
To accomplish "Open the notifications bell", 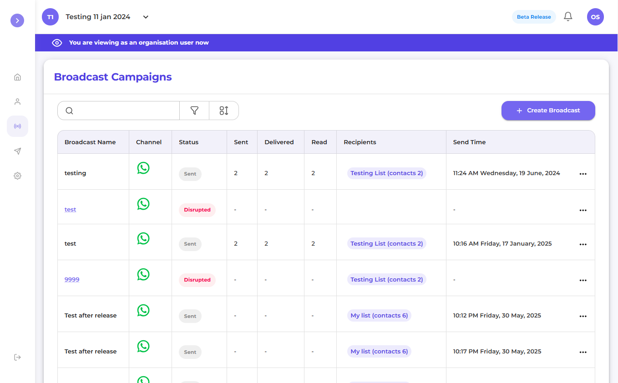I will pyautogui.click(x=568, y=17).
